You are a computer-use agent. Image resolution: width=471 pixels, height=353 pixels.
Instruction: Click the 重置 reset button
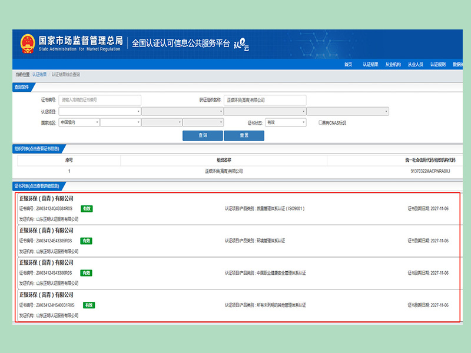point(244,135)
